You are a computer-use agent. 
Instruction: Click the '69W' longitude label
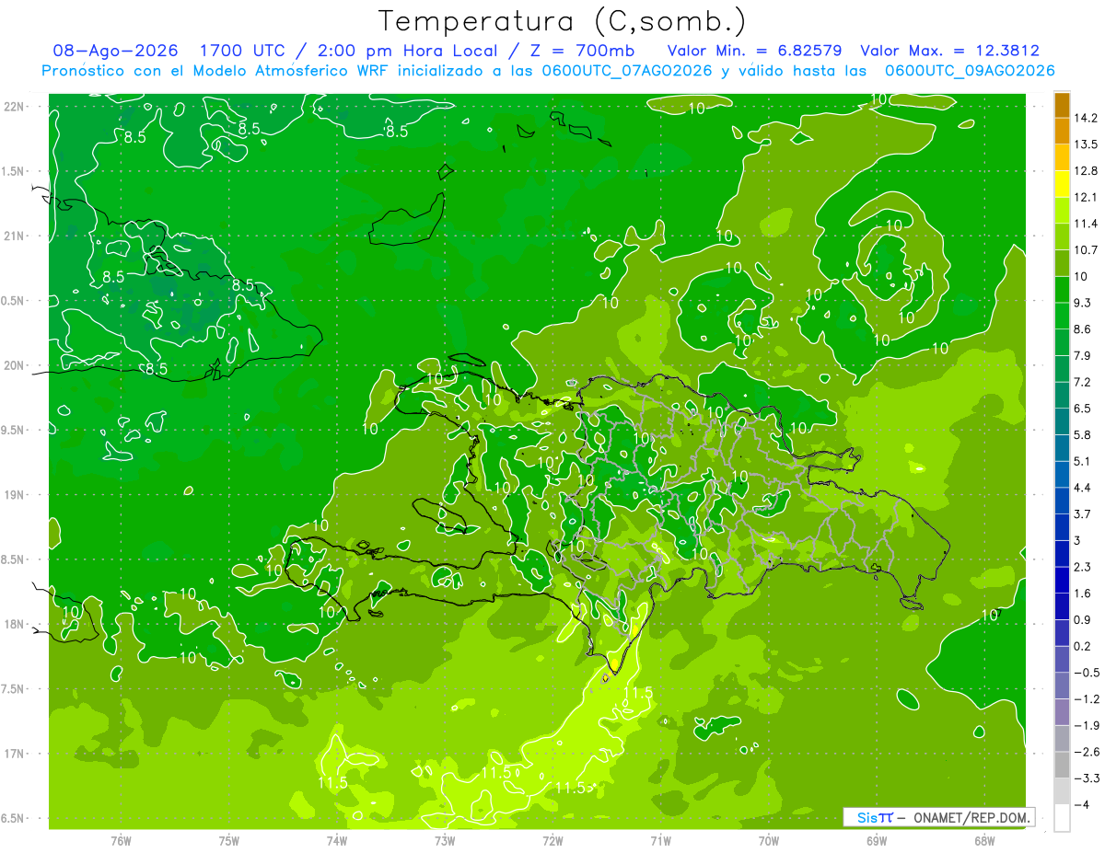(877, 841)
